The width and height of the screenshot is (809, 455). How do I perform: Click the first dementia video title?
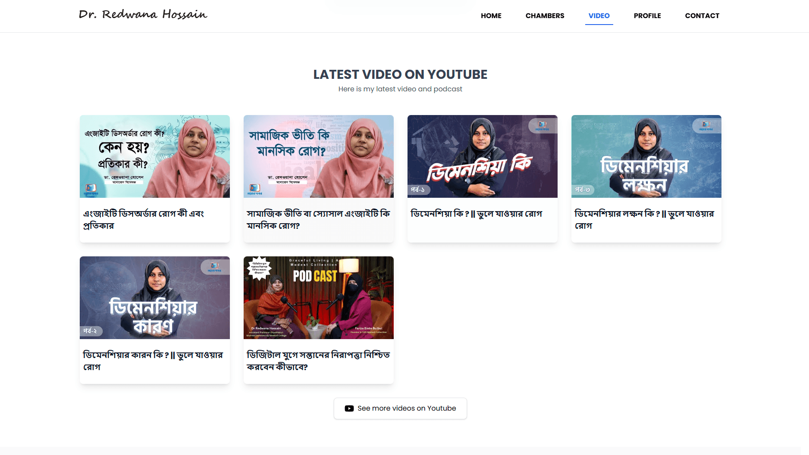coord(476,214)
